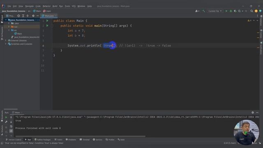Collapse the java_foundation_lessons root node
The image size is (263, 148).
[6, 20]
